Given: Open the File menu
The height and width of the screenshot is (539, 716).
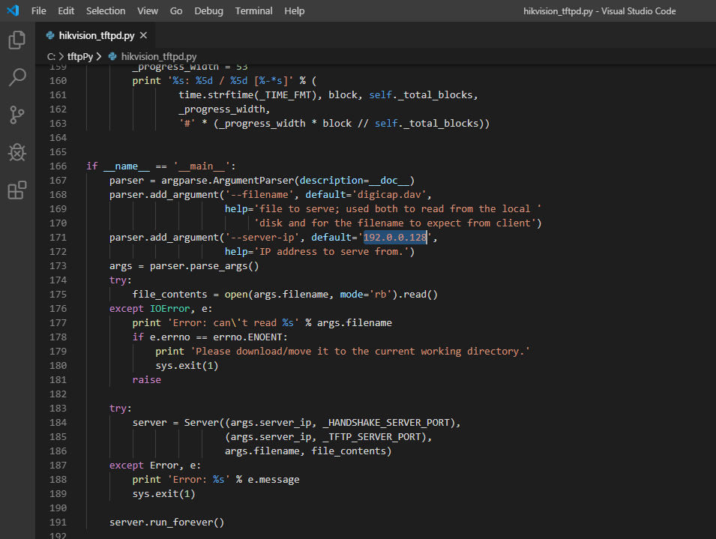Looking at the screenshot, I should click(39, 11).
